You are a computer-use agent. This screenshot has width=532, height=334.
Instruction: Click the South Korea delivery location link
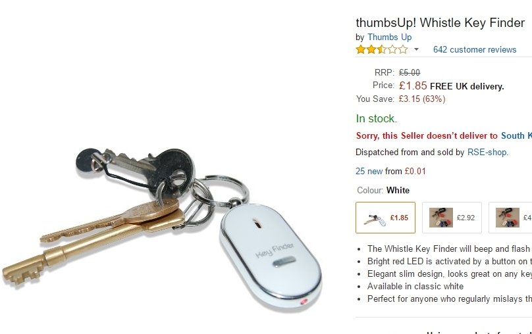(516, 135)
